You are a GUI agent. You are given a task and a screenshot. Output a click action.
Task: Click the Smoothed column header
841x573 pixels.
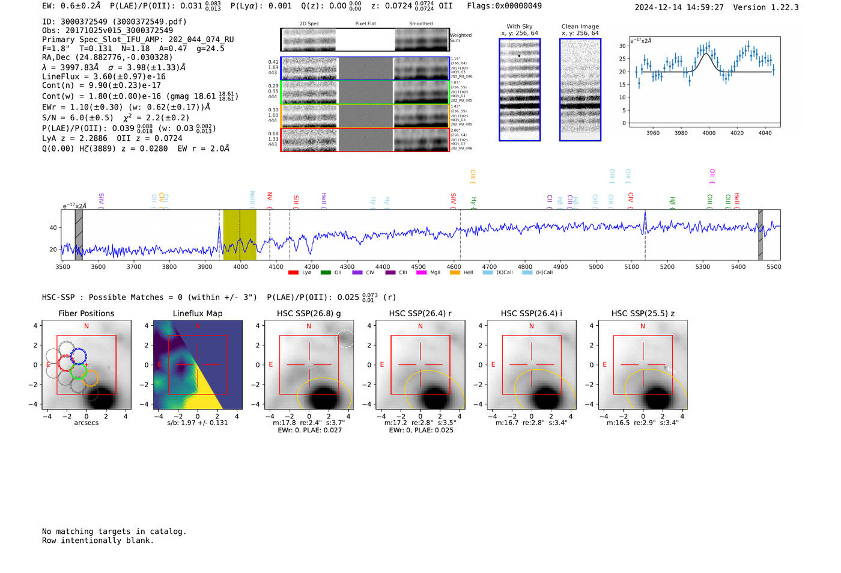(421, 24)
